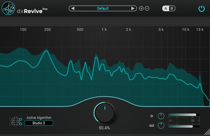Toggle the plugin power bypass button
210x136 pixels.
tap(201, 9)
